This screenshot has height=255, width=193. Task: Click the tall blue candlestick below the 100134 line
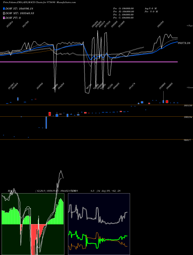(x=46, y=122)
